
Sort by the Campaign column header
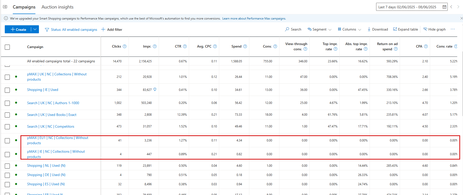pyautogui.click(x=35, y=47)
